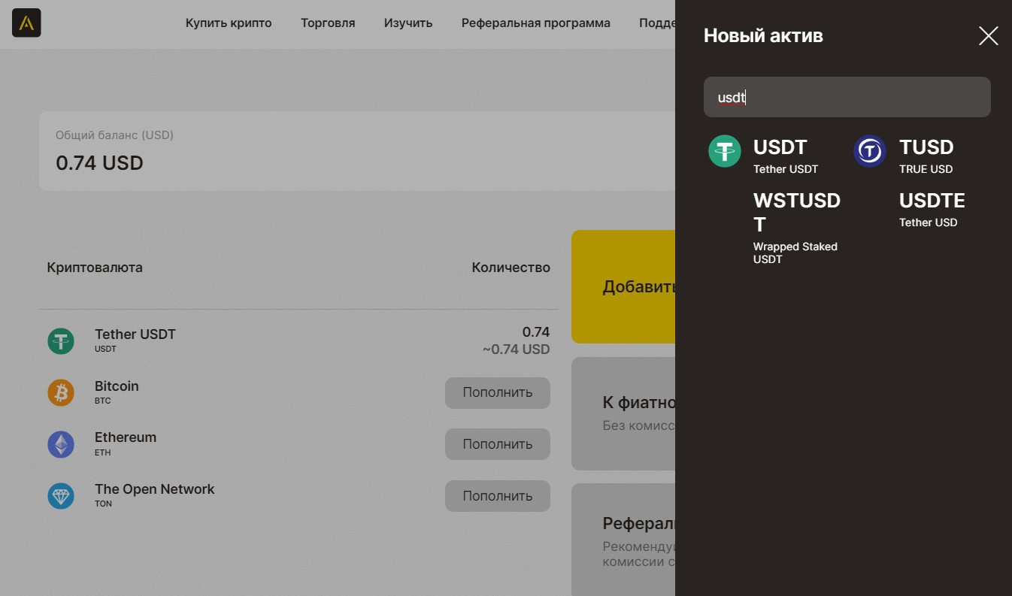Choose USDTE Tether USD asset

point(932,209)
